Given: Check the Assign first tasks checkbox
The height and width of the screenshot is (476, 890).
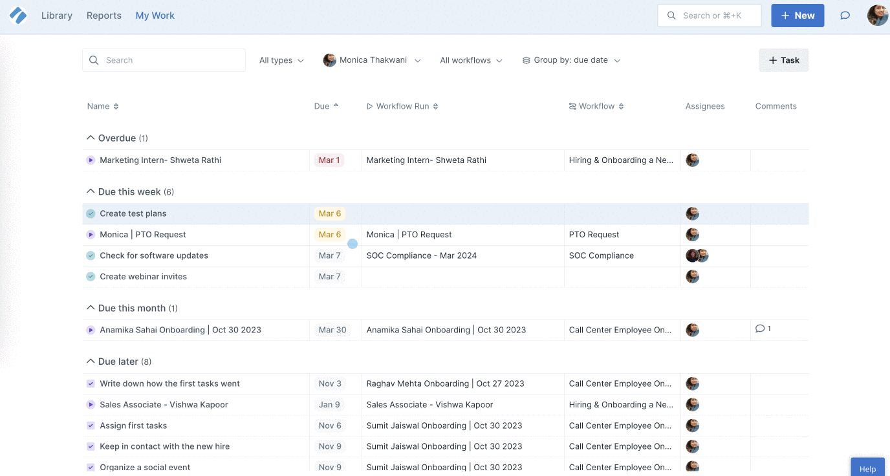Looking at the screenshot, I should tap(91, 426).
